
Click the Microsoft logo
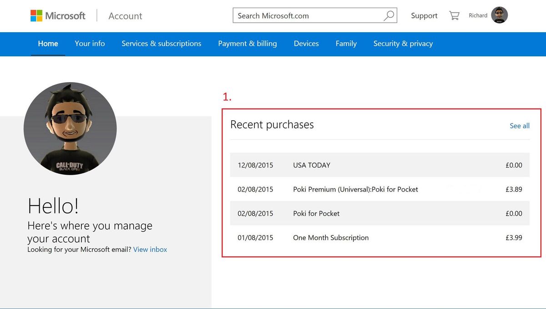tap(57, 15)
